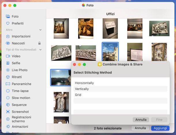The height and width of the screenshot is (135, 176).
Task: Click Annulla in the Combine Images dialog
Action: [141, 120]
